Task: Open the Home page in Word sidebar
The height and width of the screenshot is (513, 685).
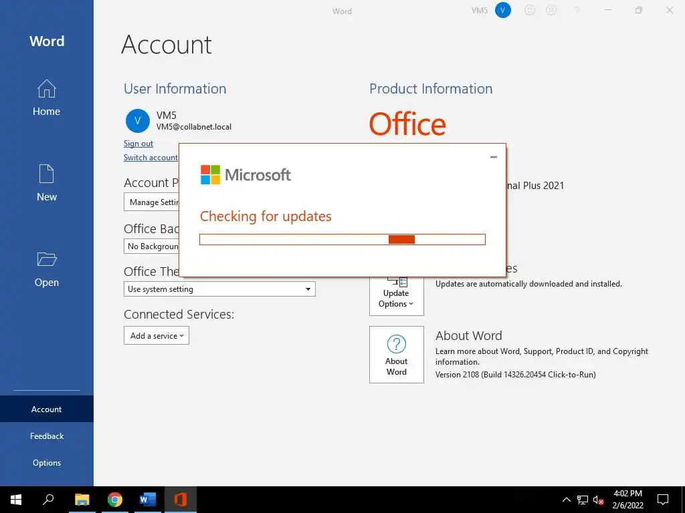Action: tap(46, 98)
